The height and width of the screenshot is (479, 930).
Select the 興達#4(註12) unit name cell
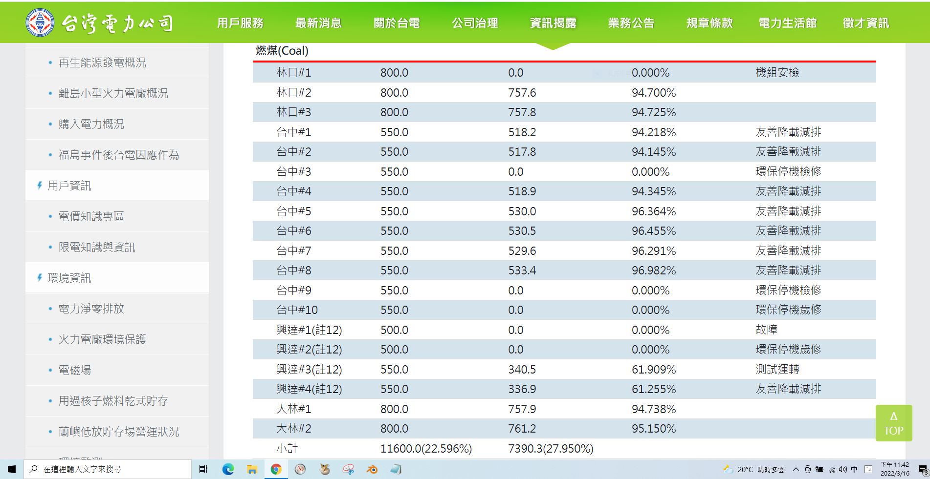(x=309, y=389)
